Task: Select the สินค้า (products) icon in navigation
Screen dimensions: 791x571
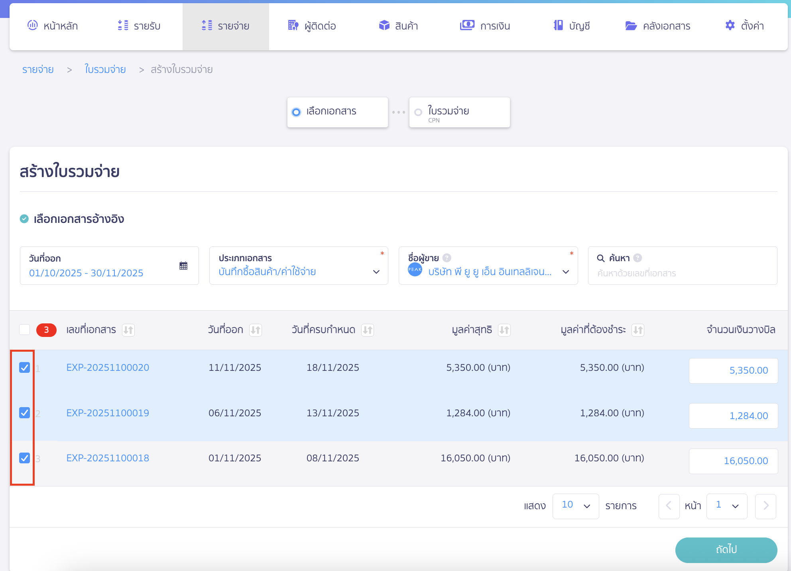Action: tap(384, 26)
